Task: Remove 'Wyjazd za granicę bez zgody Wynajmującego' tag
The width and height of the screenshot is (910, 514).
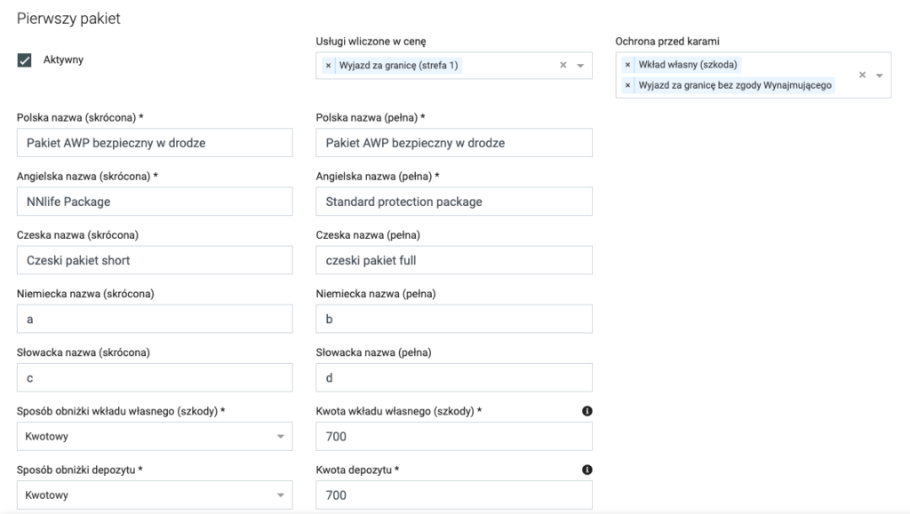Action: (x=628, y=85)
